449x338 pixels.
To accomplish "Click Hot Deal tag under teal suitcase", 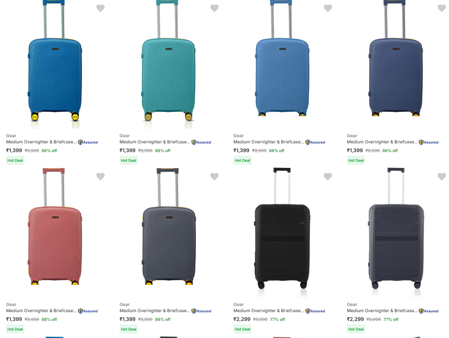I will pyautogui.click(x=129, y=160).
